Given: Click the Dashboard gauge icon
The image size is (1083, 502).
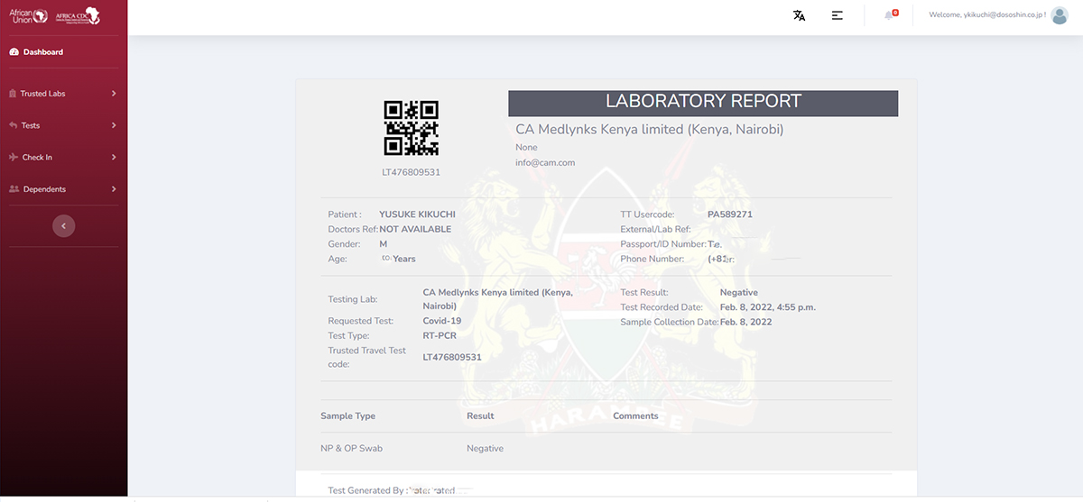Looking at the screenshot, I should [x=14, y=52].
